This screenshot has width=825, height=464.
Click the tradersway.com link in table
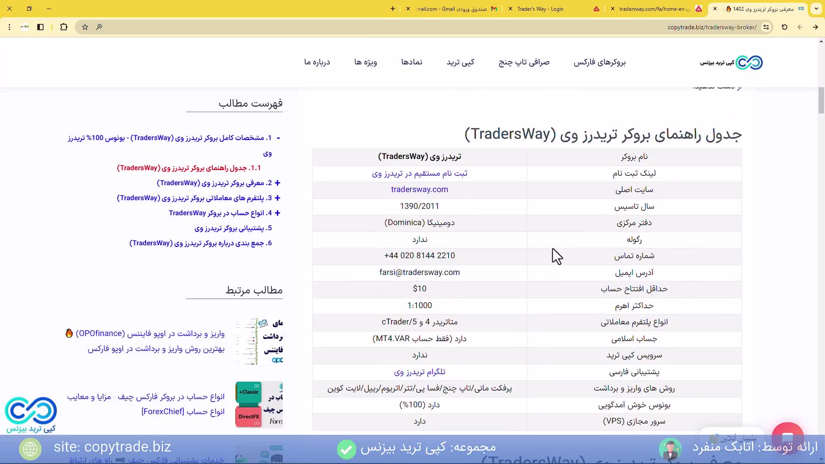click(x=419, y=189)
